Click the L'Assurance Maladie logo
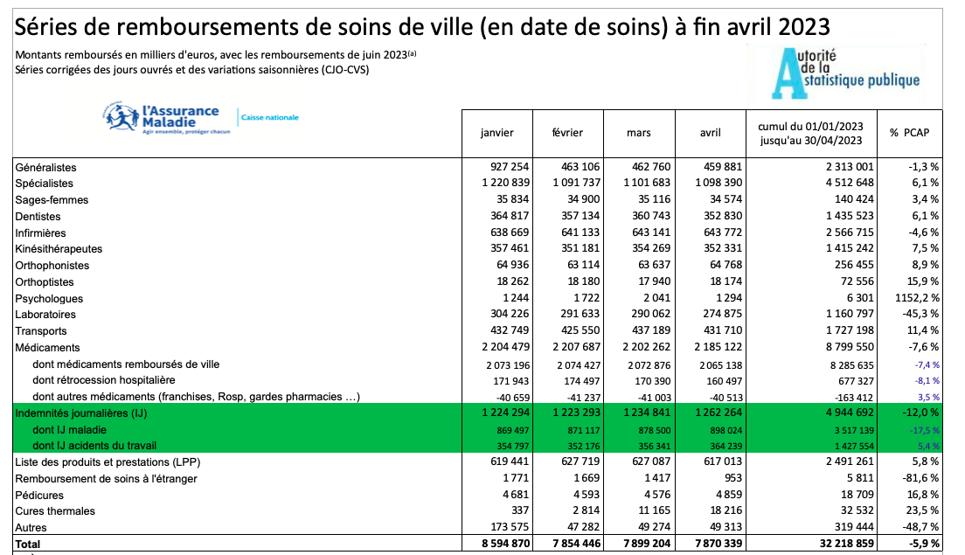 click(x=166, y=117)
